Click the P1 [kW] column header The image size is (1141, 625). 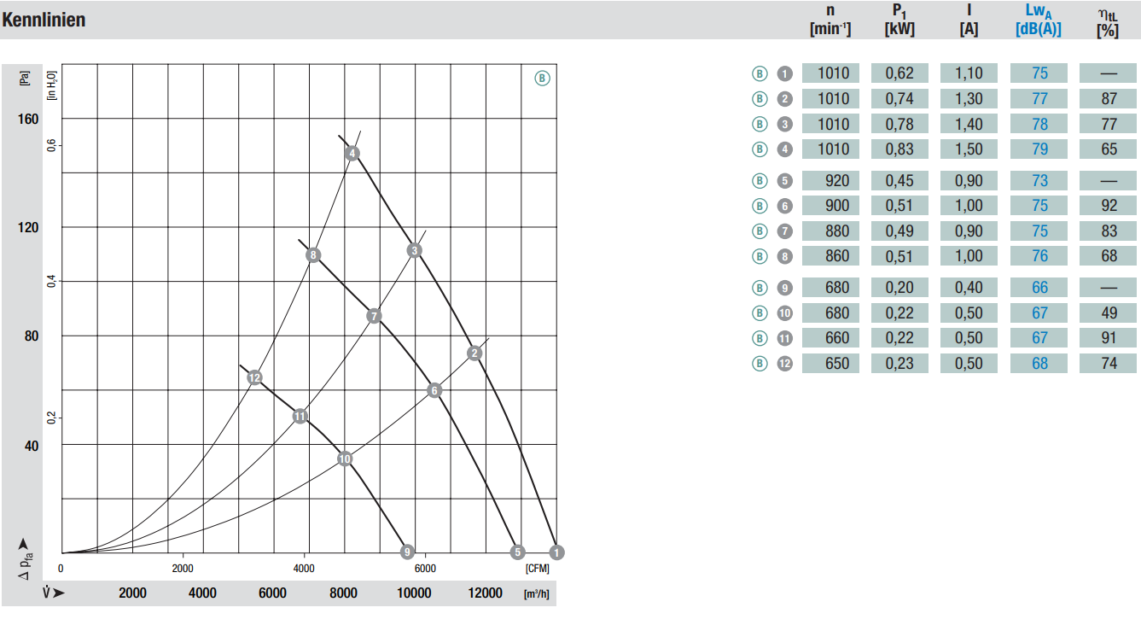(899, 20)
